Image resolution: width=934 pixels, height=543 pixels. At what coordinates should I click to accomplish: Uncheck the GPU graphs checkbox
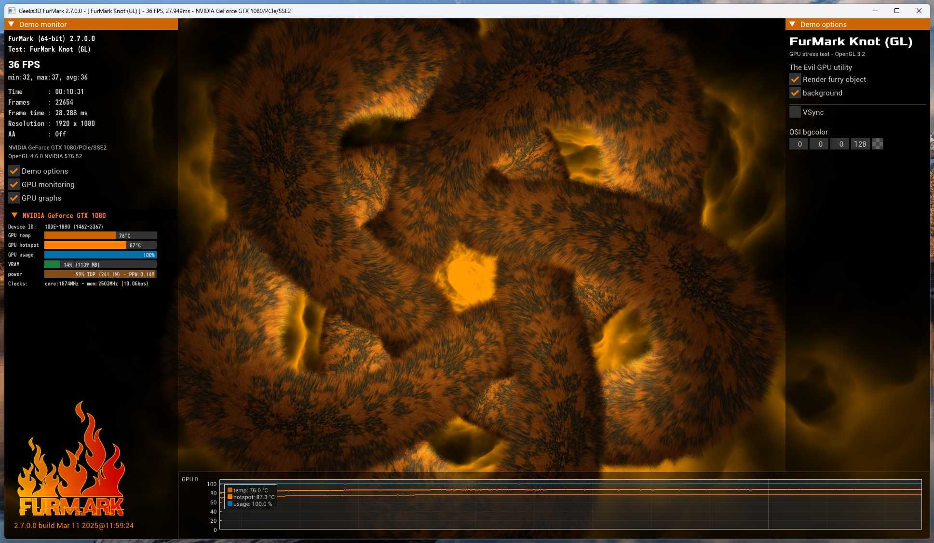point(14,198)
